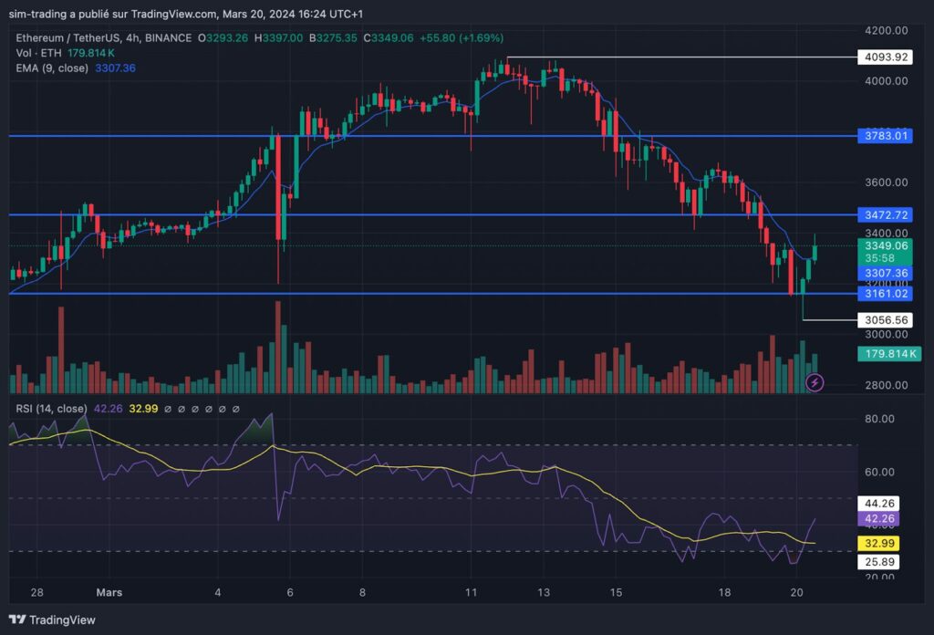
Task: Click the close price C3349.06 in legend
Action: coord(389,38)
